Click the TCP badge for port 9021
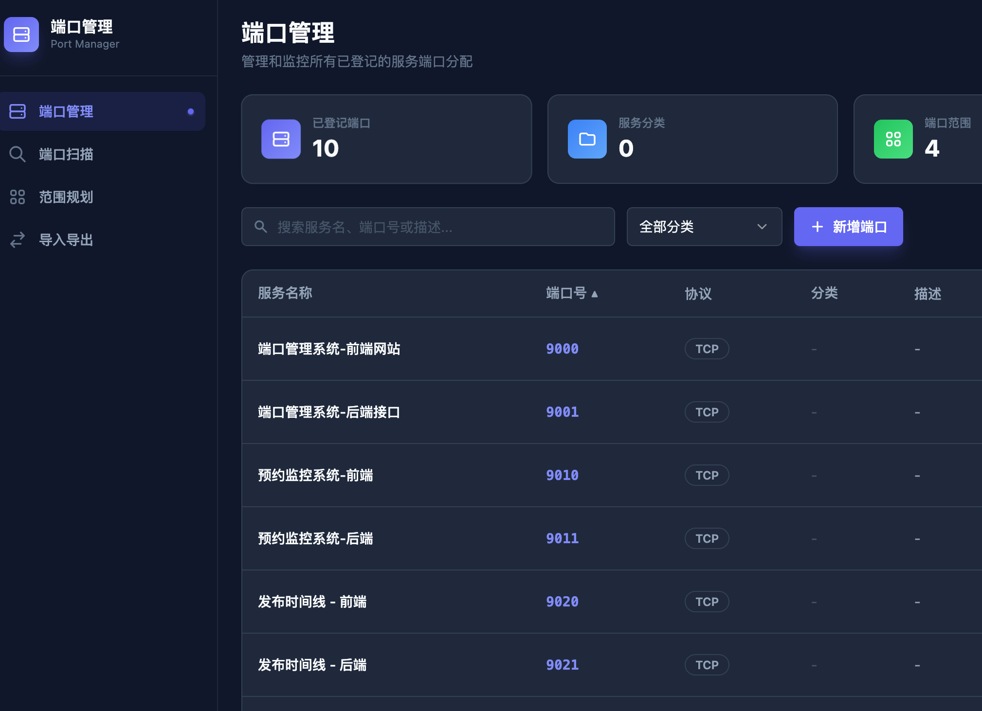The image size is (982, 711). [x=706, y=665]
